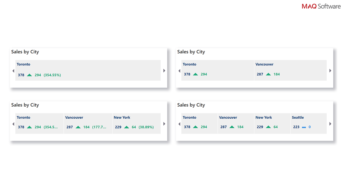
Task: Click the MAQ Software logo
Action: (321, 6)
